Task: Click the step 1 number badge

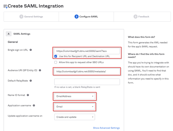Action: (21, 17)
